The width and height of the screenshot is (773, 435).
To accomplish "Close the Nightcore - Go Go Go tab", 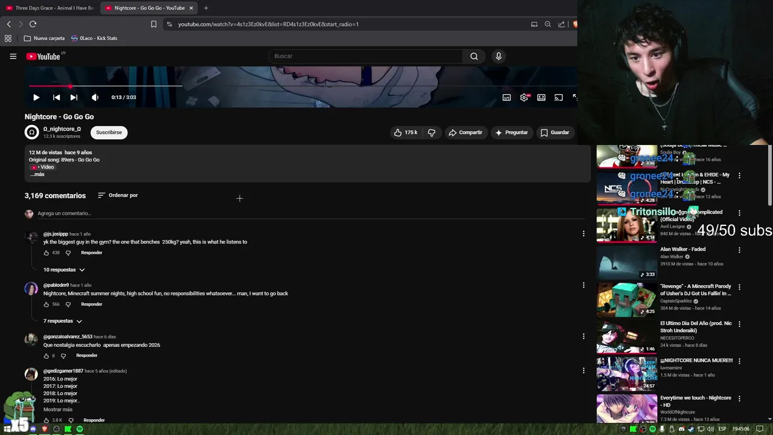I will [x=191, y=8].
